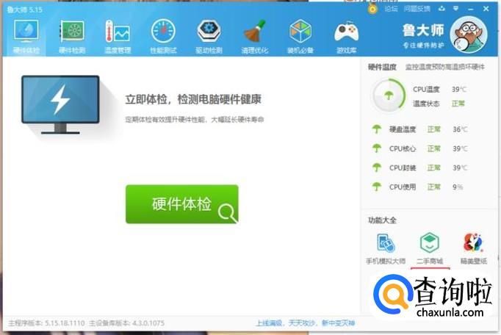The height and width of the screenshot is (335, 501).
Task: Open the 硬件体检 hardware checkup tab
Action: 26,37
